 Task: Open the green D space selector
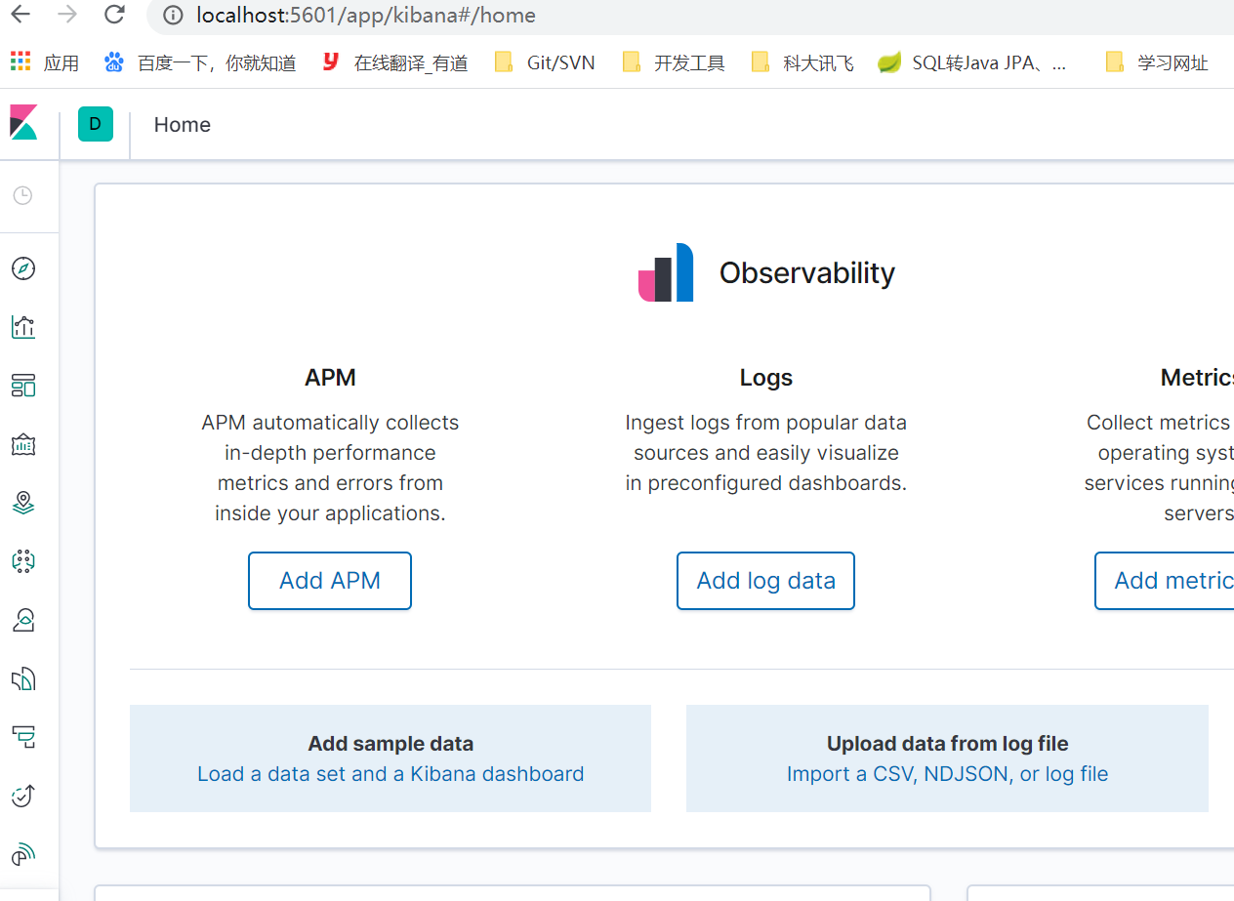coord(95,124)
